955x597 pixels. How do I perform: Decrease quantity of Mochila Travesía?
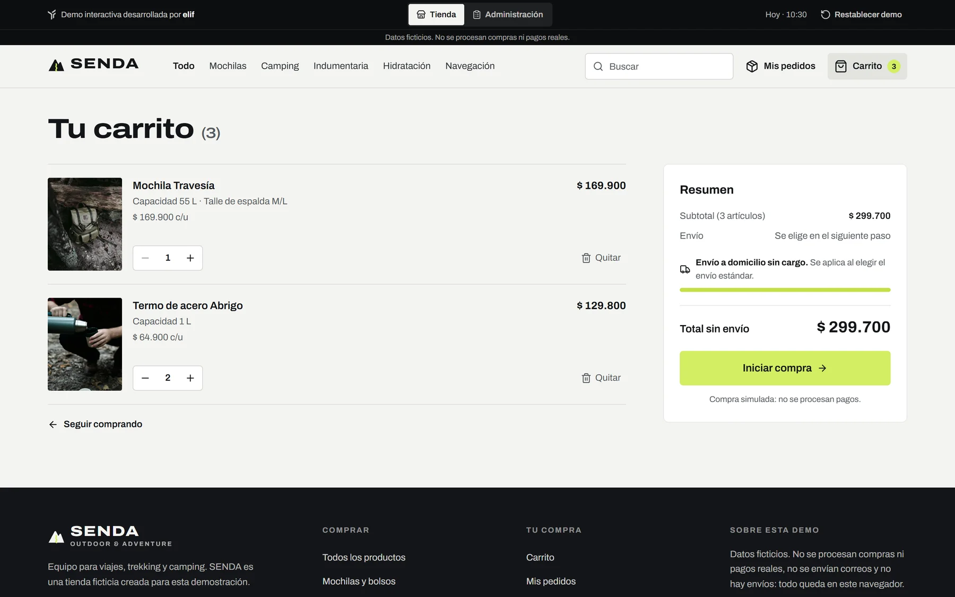(x=145, y=258)
